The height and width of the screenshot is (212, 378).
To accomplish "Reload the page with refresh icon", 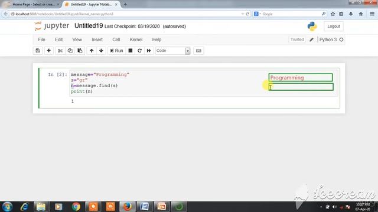I will [247, 14].
